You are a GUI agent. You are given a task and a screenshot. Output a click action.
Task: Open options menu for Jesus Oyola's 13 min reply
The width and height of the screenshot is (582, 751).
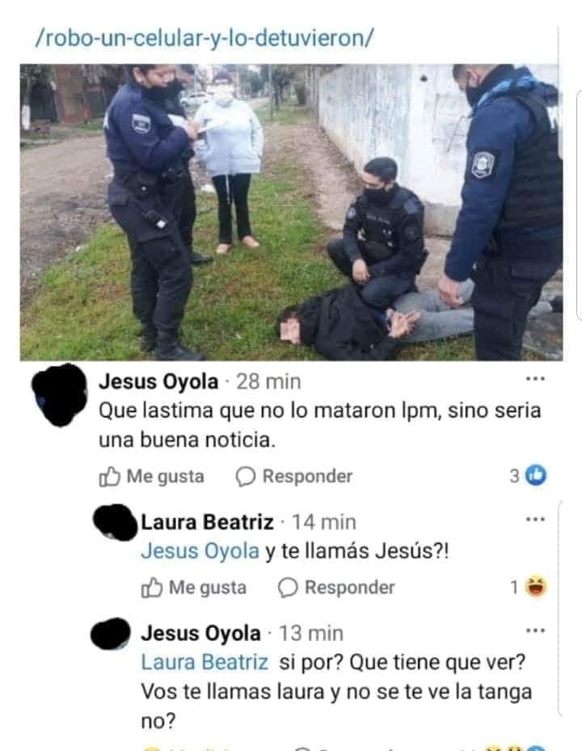tap(536, 630)
